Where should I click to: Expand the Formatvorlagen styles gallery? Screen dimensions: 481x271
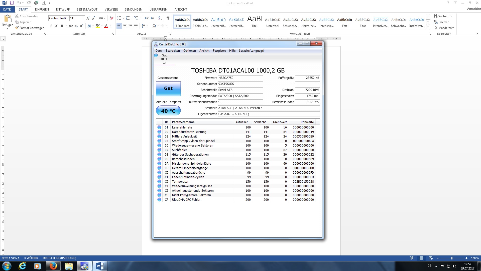coord(428,27)
